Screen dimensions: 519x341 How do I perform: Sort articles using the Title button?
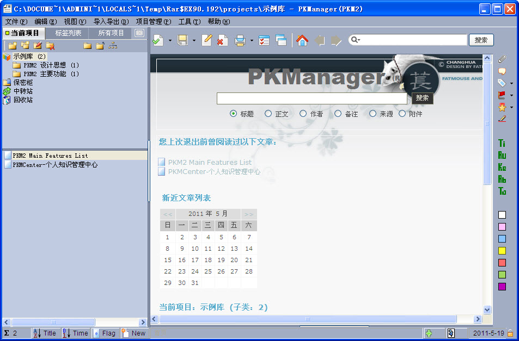(x=46, y=333)
